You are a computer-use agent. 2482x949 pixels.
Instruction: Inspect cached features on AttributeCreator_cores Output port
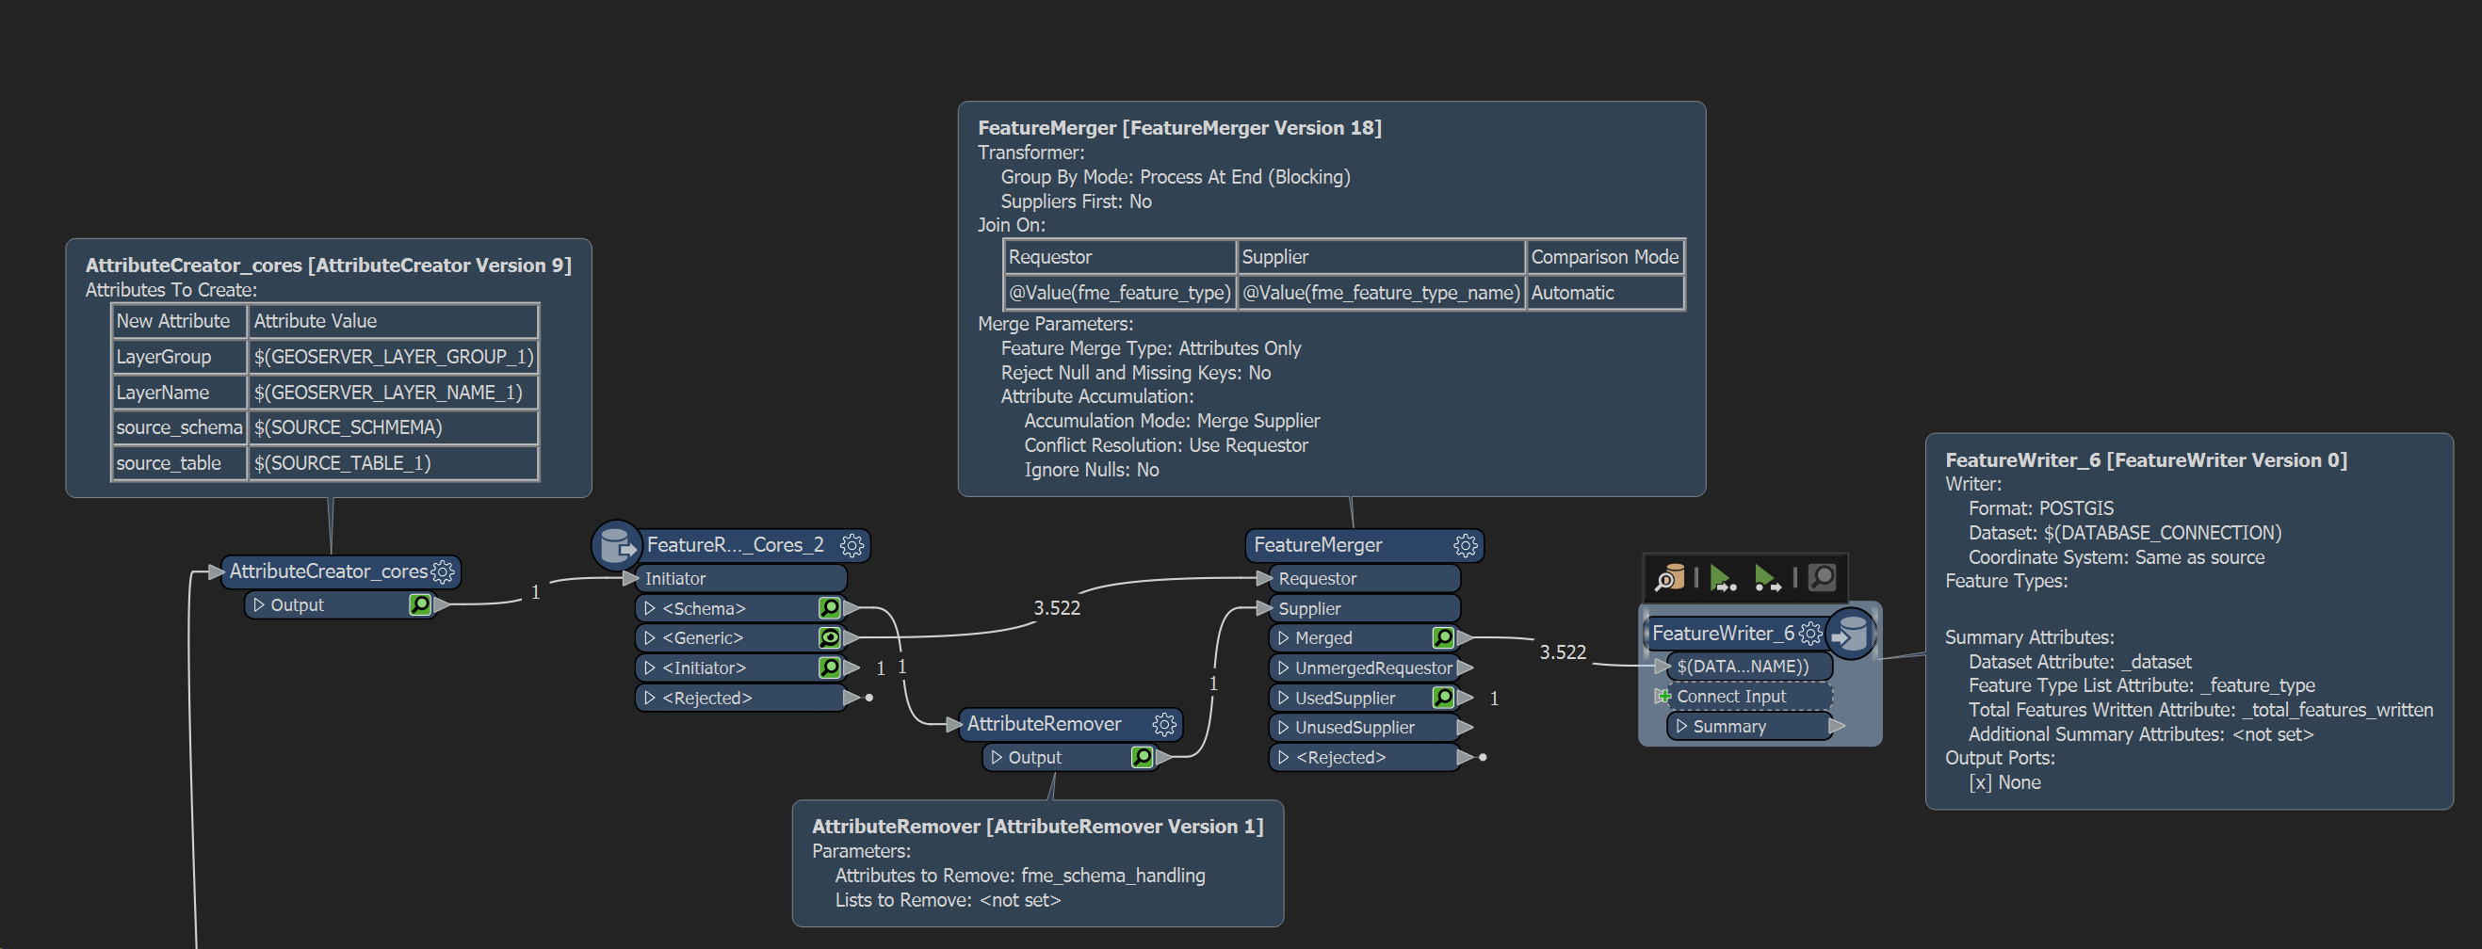tap(420, 605)
